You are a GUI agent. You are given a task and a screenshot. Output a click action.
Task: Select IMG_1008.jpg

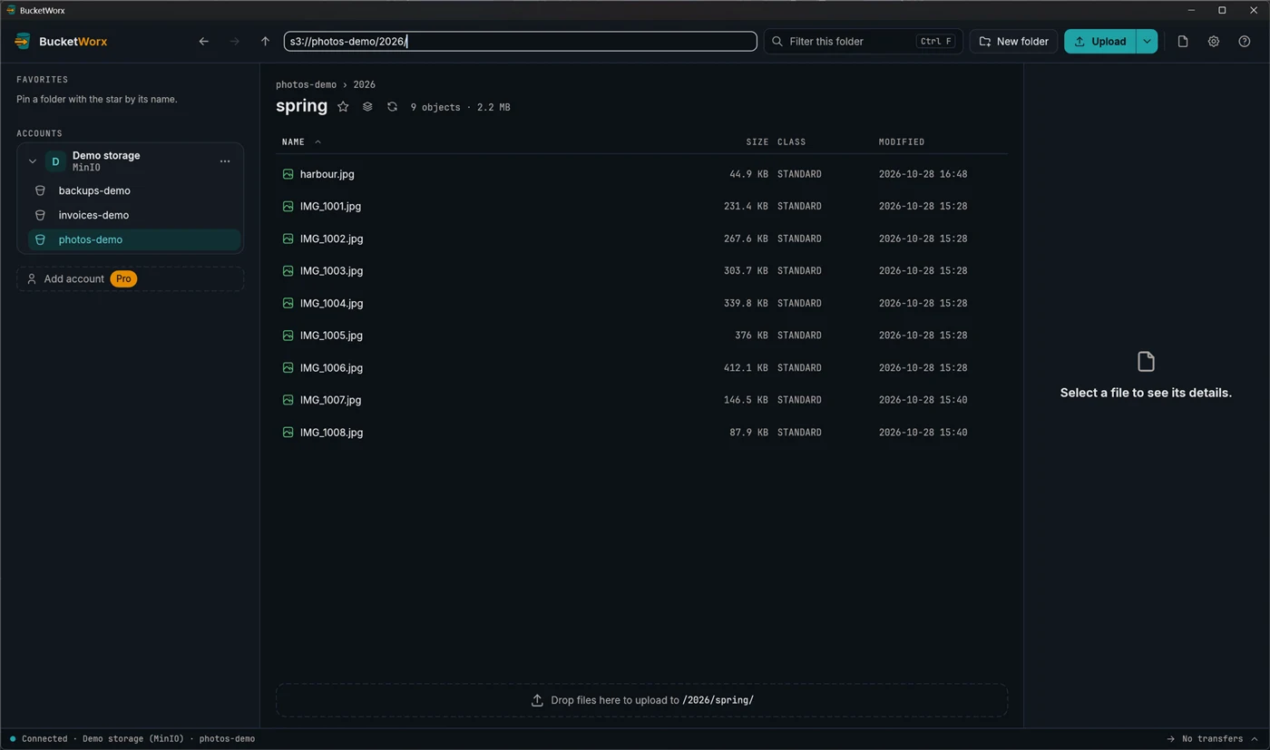pyautogui.click(x=641, y=433)
